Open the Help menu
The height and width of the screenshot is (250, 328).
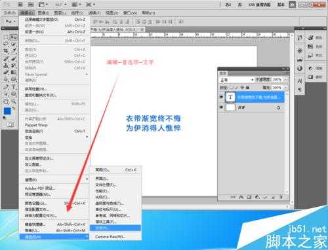(x=148, y=13)
